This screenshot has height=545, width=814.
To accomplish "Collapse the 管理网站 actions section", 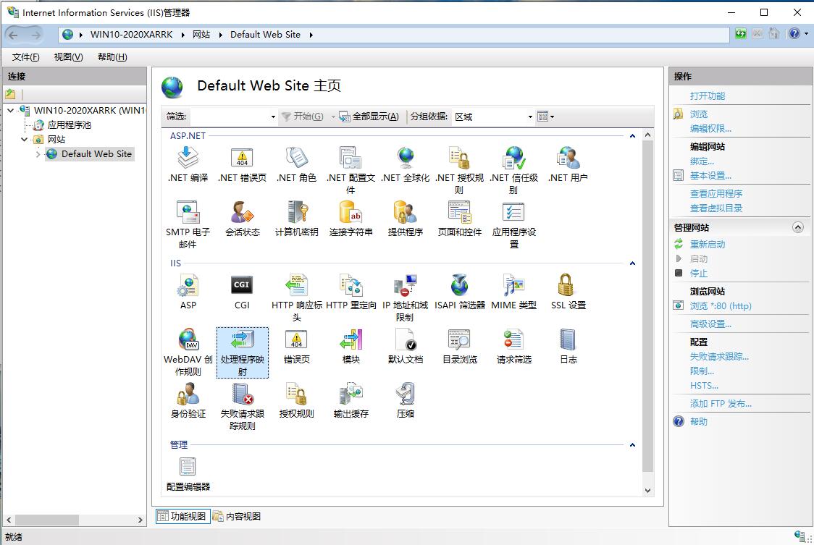I will pyautogui.click(x=798, y=227).
